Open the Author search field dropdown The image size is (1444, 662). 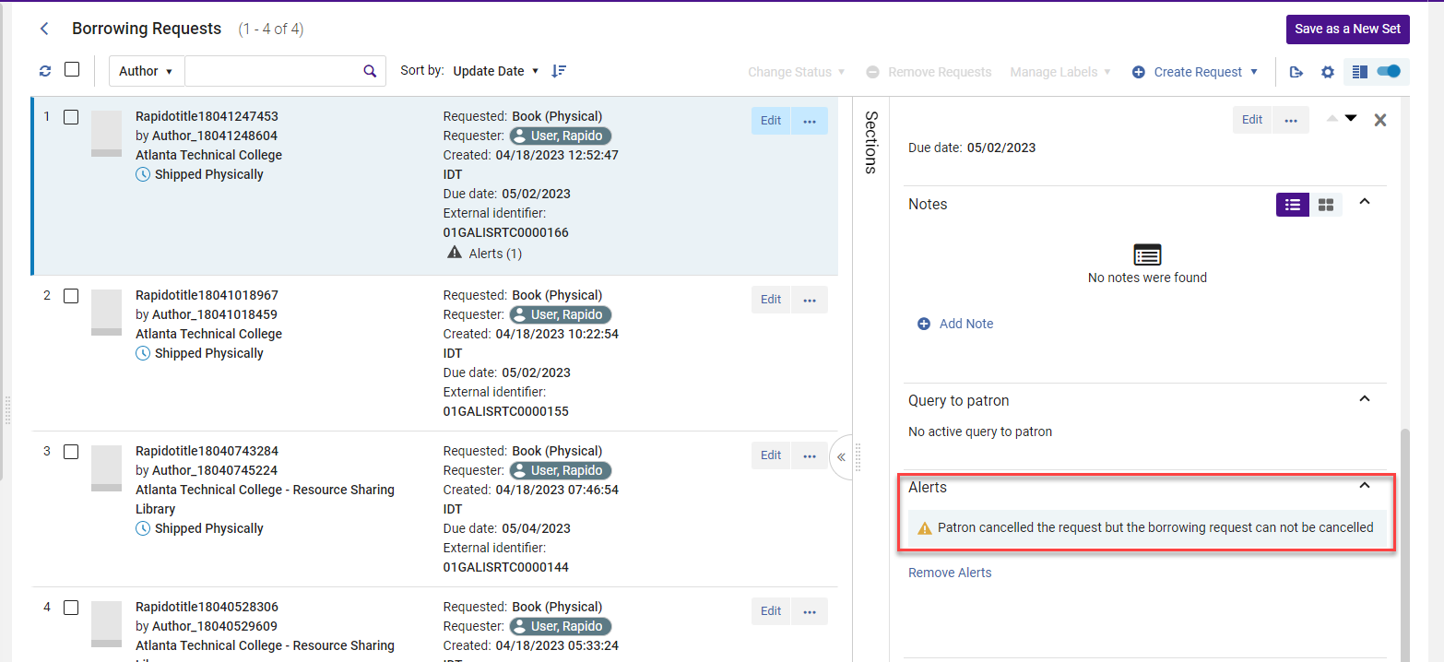[146, 71]
